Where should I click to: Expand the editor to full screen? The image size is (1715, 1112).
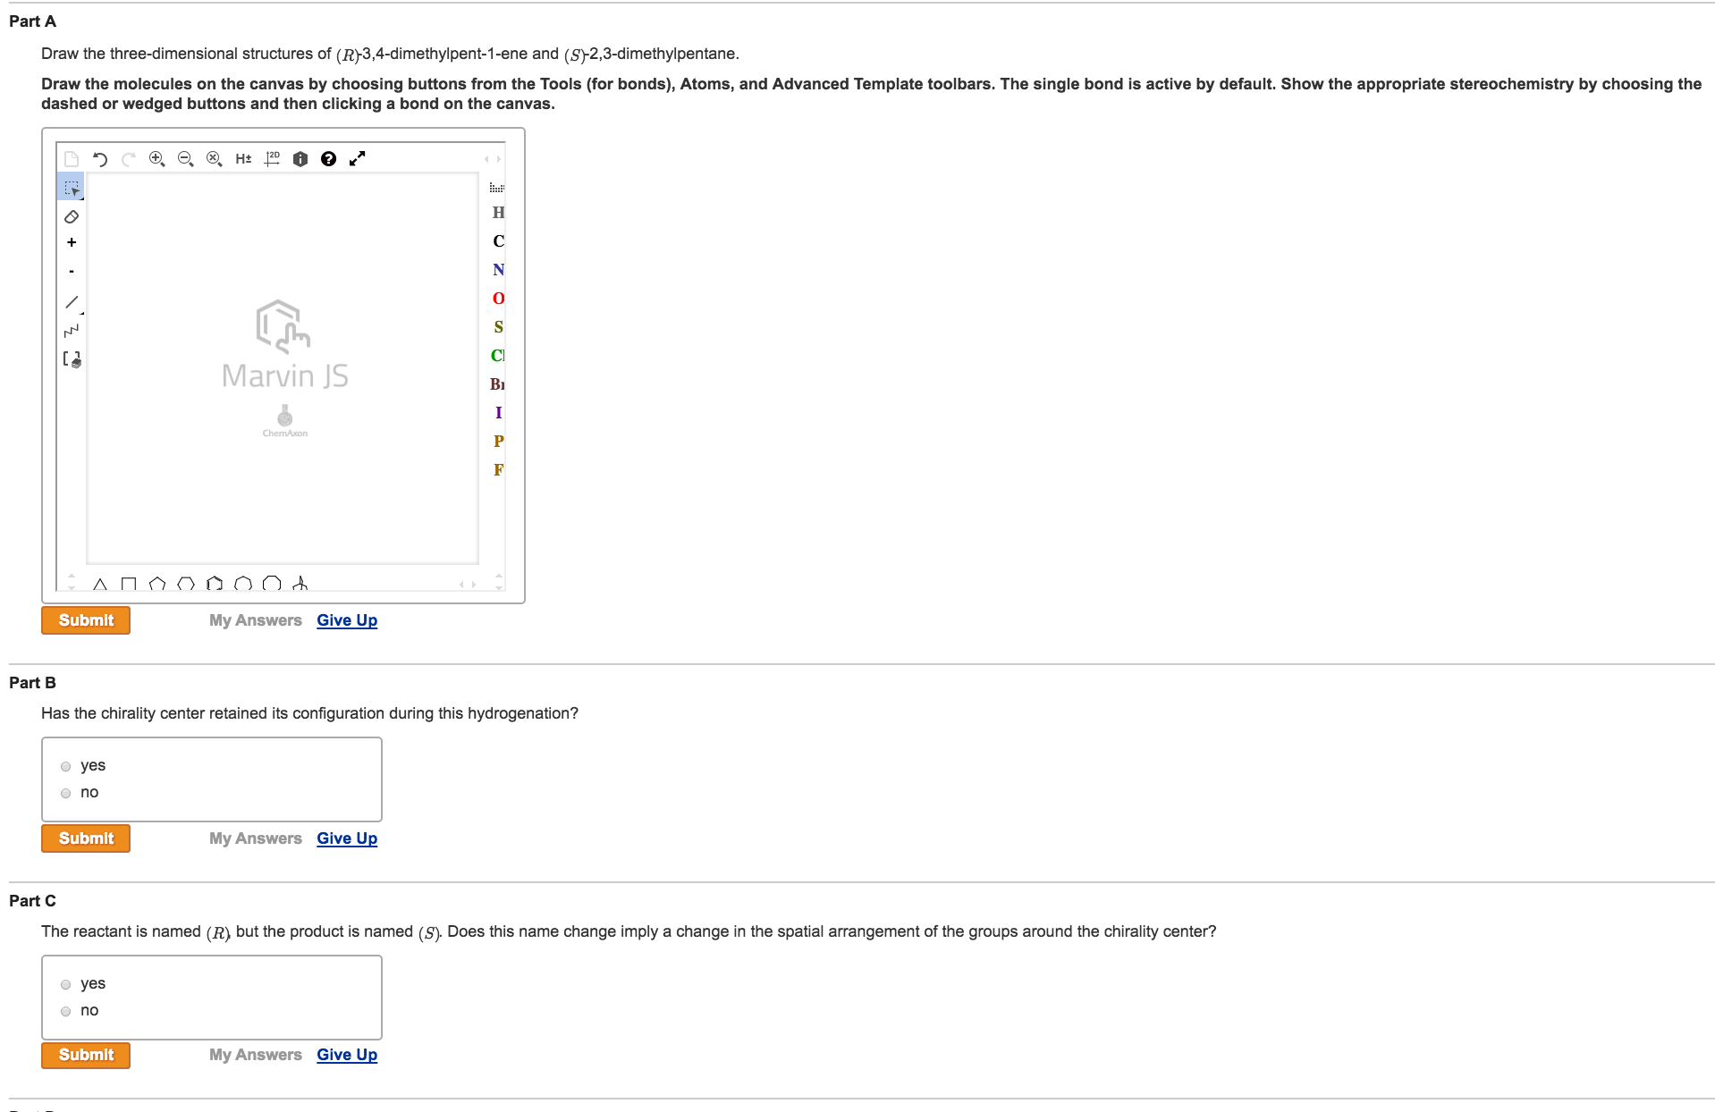tap(357, 159)
